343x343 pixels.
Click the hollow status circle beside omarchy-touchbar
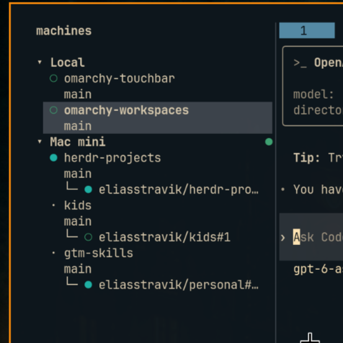coord(53,78)
